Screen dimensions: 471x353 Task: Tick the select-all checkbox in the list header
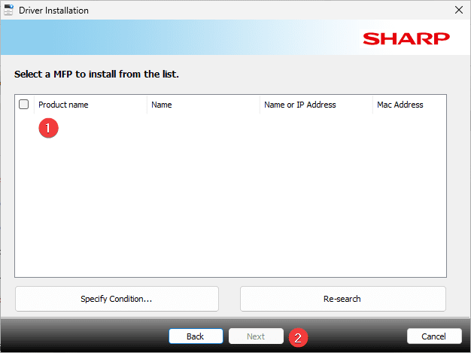pyautogui.click(x=23, y=105)
